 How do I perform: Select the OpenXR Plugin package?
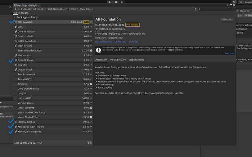[53, 60]
